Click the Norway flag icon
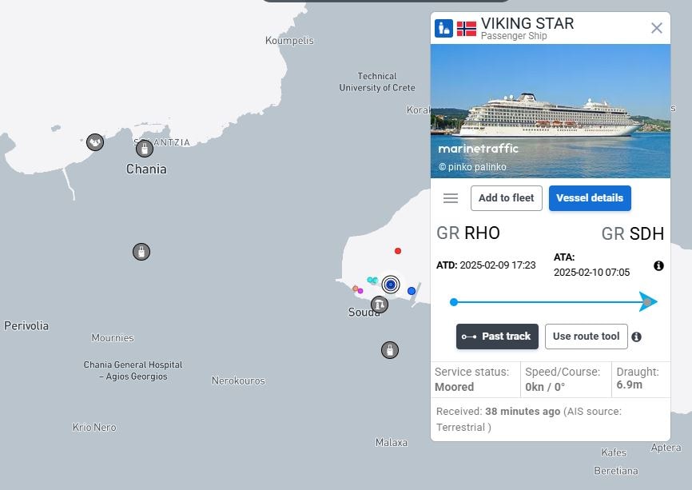The width and height of the screenshot is (692, 490). point(467,29)
